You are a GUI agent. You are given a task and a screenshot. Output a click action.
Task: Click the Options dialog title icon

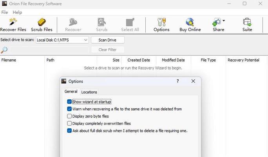(64, 81)
